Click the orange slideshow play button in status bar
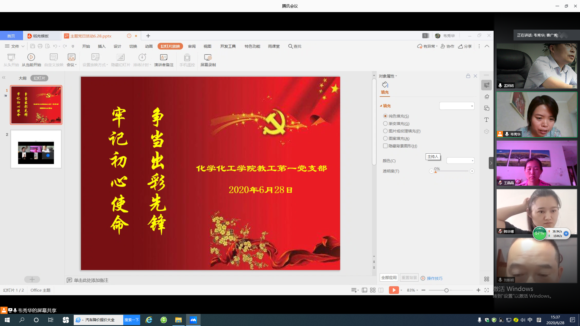580x326 pixels. pos(394,290)
